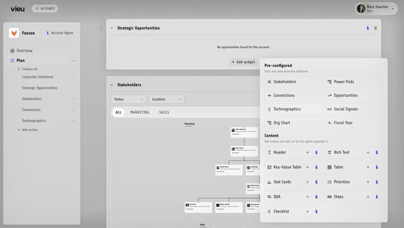This screenshot has height=228, width=404.
Task: Expand Stakeholders sidebar chevron
Action: (74, 99)
